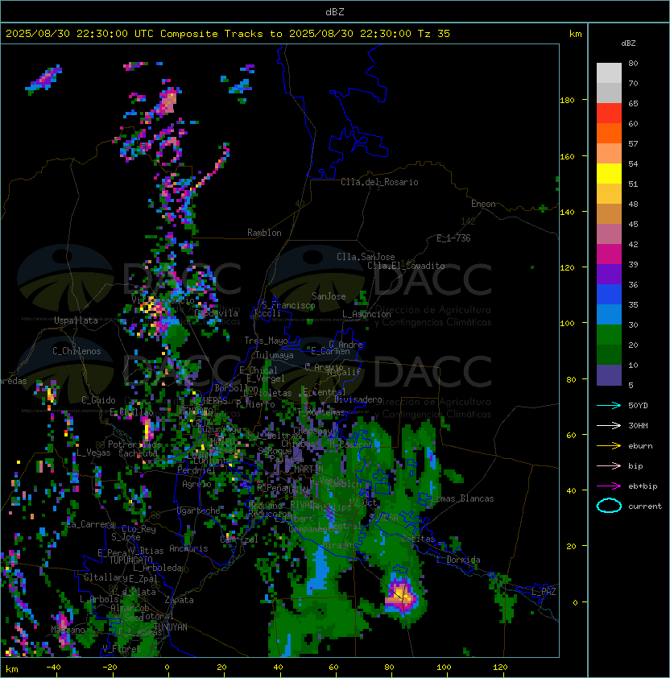Image resolution: width=670 pixels, height=678 pixels.
Task: Click the 'Agrelo' map label
Action: point(196,484)
